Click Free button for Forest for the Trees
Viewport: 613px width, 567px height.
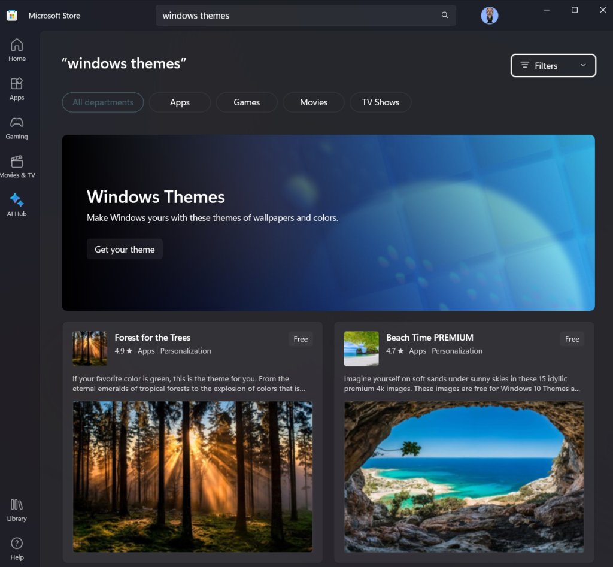(x=301, y=339)
